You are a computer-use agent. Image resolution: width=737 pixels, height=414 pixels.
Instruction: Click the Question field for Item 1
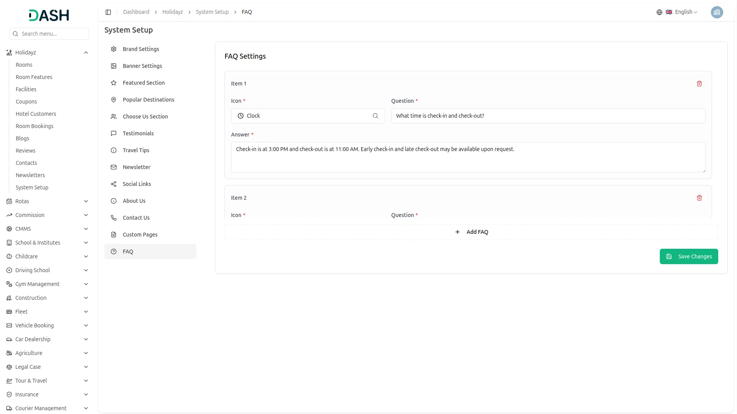tap(548, 116)
